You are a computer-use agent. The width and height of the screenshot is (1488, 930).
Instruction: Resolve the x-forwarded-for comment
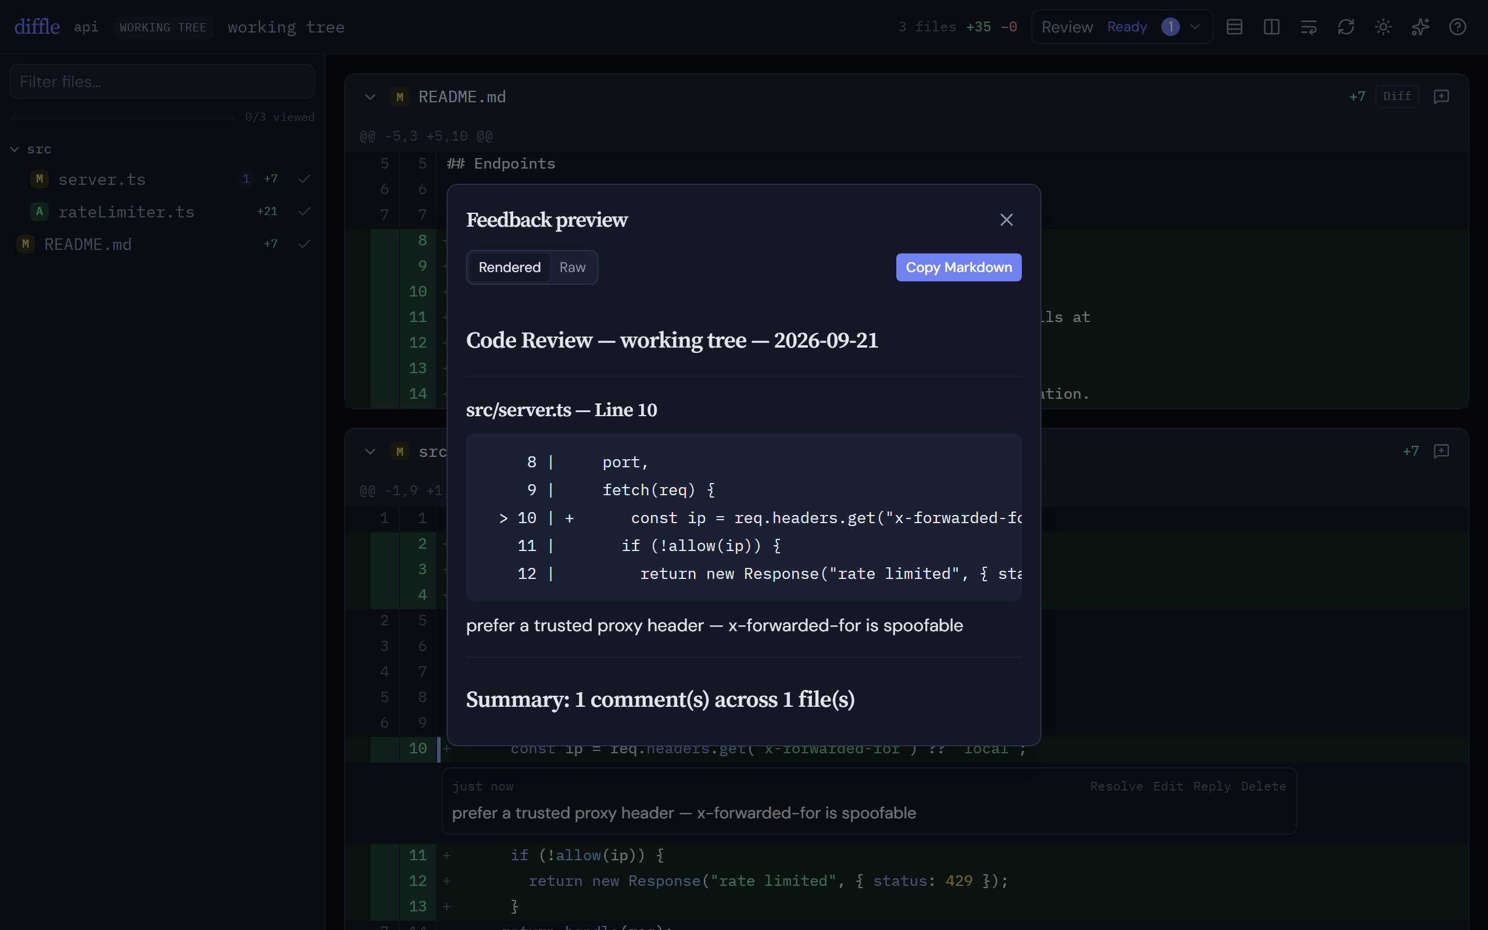click(x=1116, y=786)
